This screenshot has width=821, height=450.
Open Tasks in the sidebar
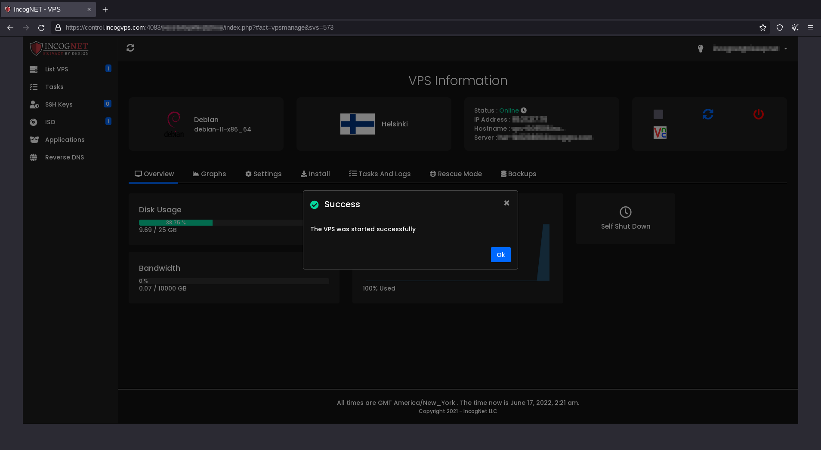54,87
